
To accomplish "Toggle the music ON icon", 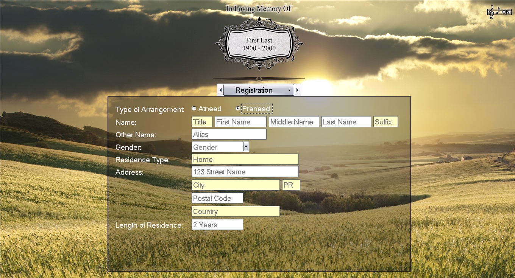I will (499, 12).
